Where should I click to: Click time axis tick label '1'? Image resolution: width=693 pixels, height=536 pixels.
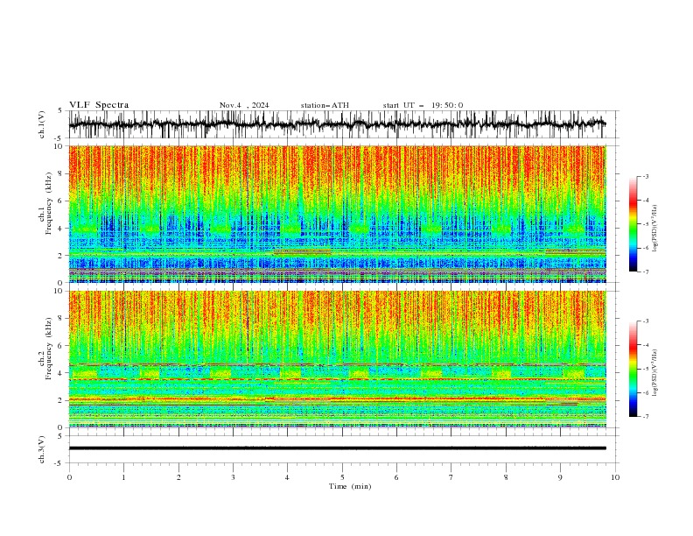point(123,477)
